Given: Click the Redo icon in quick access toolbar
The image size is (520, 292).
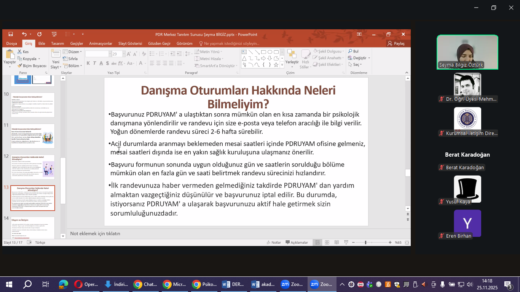Looking at the screenshot, I should coord(39,34).
